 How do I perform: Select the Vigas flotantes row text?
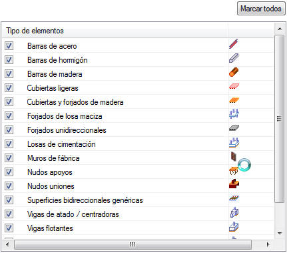point(50,228)
